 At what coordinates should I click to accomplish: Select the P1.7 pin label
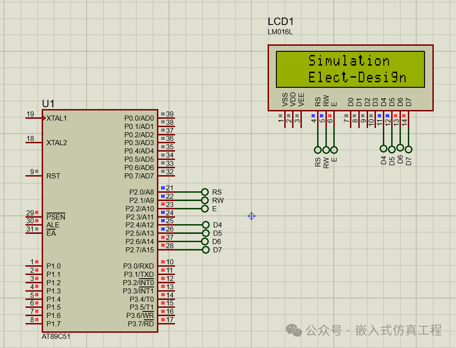[54, 324]
